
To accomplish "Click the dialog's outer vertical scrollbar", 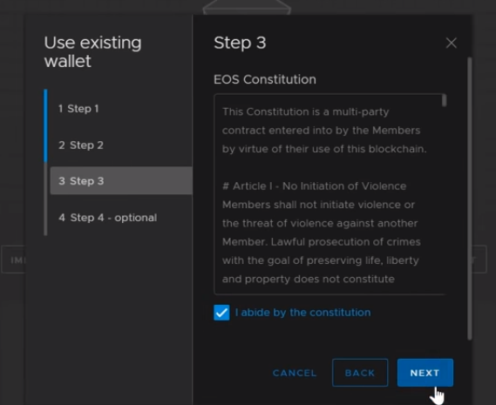I will (x=470, y=199).
